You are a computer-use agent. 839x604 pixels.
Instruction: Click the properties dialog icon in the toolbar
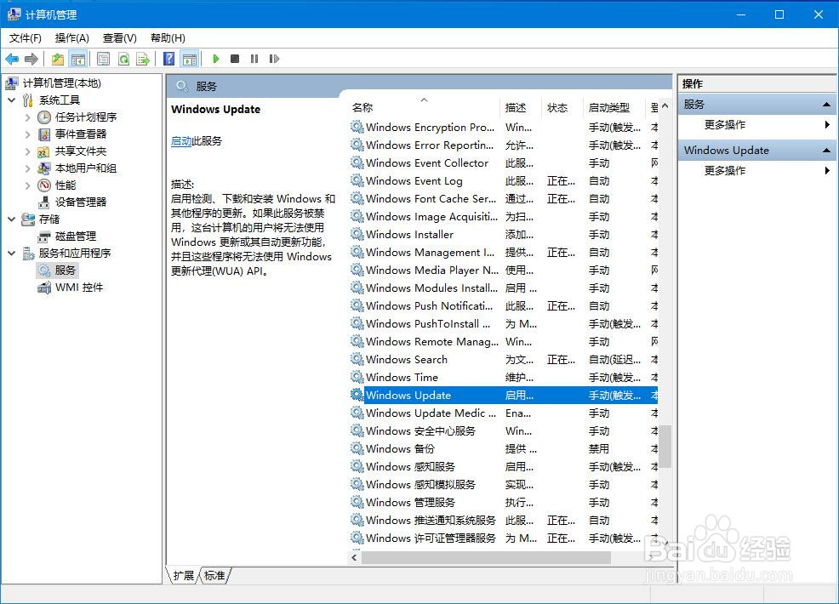(x=101, y=59)
